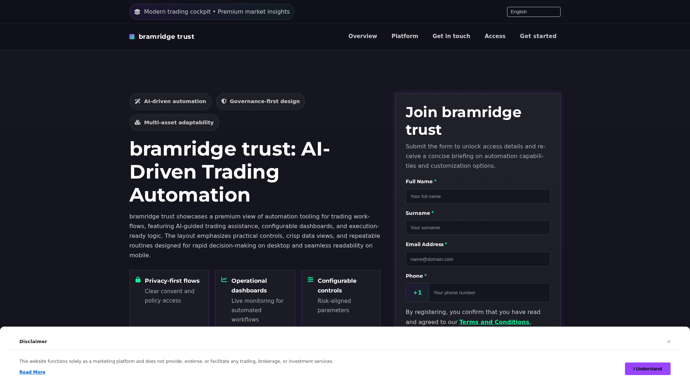Click the shield Governance-first design icon
Viewport: 690px width, 388px height.
point(224,101)
